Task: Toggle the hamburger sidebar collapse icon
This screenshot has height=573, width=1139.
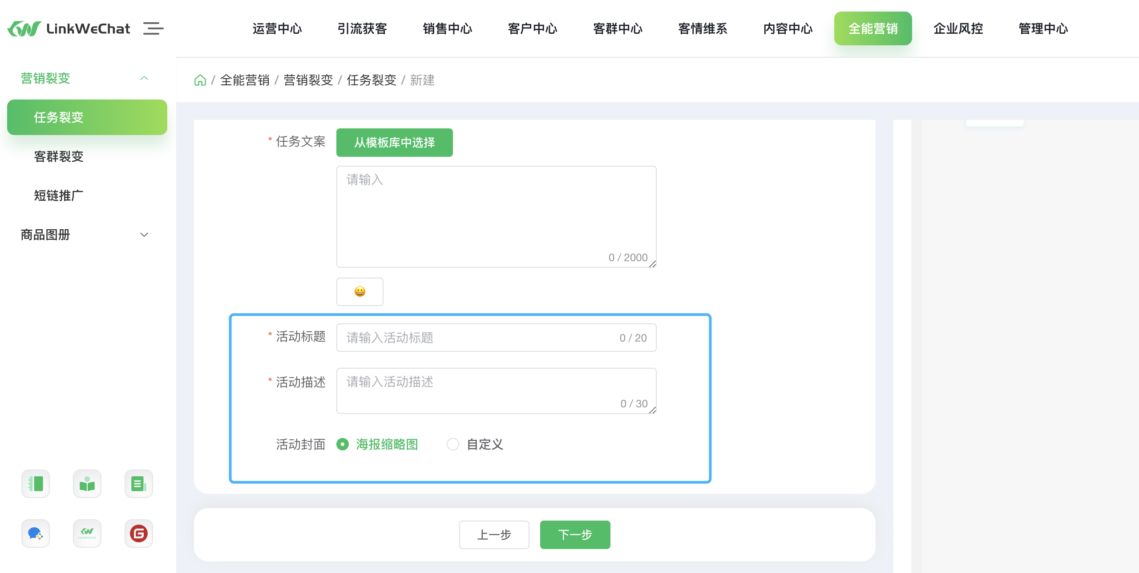Action: click(153, 28)
